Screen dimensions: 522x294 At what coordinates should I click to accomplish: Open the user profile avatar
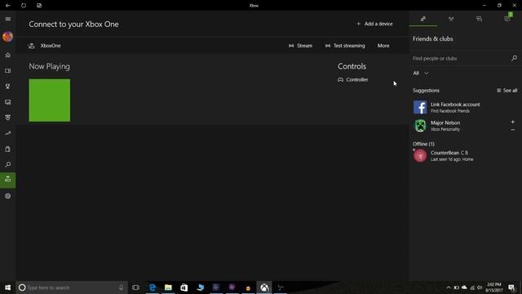point(7,37)
